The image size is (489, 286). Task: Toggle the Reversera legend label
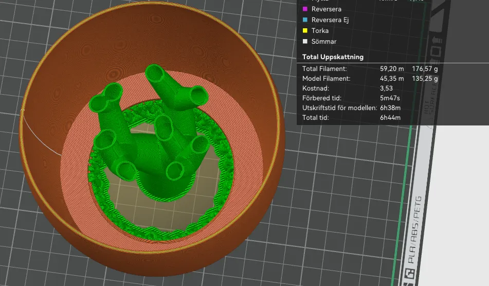[326, 9]
